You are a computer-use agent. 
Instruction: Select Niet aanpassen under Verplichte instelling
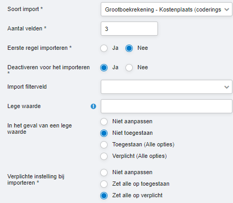104,173
